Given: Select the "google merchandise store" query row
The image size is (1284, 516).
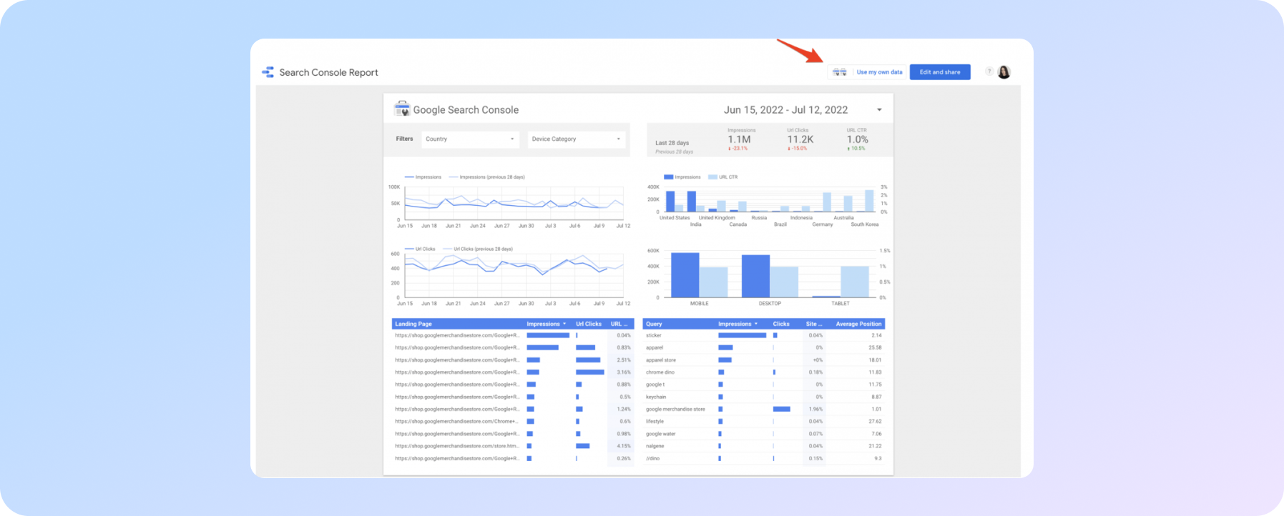Looking at the screenshot, I should point(675,410).
